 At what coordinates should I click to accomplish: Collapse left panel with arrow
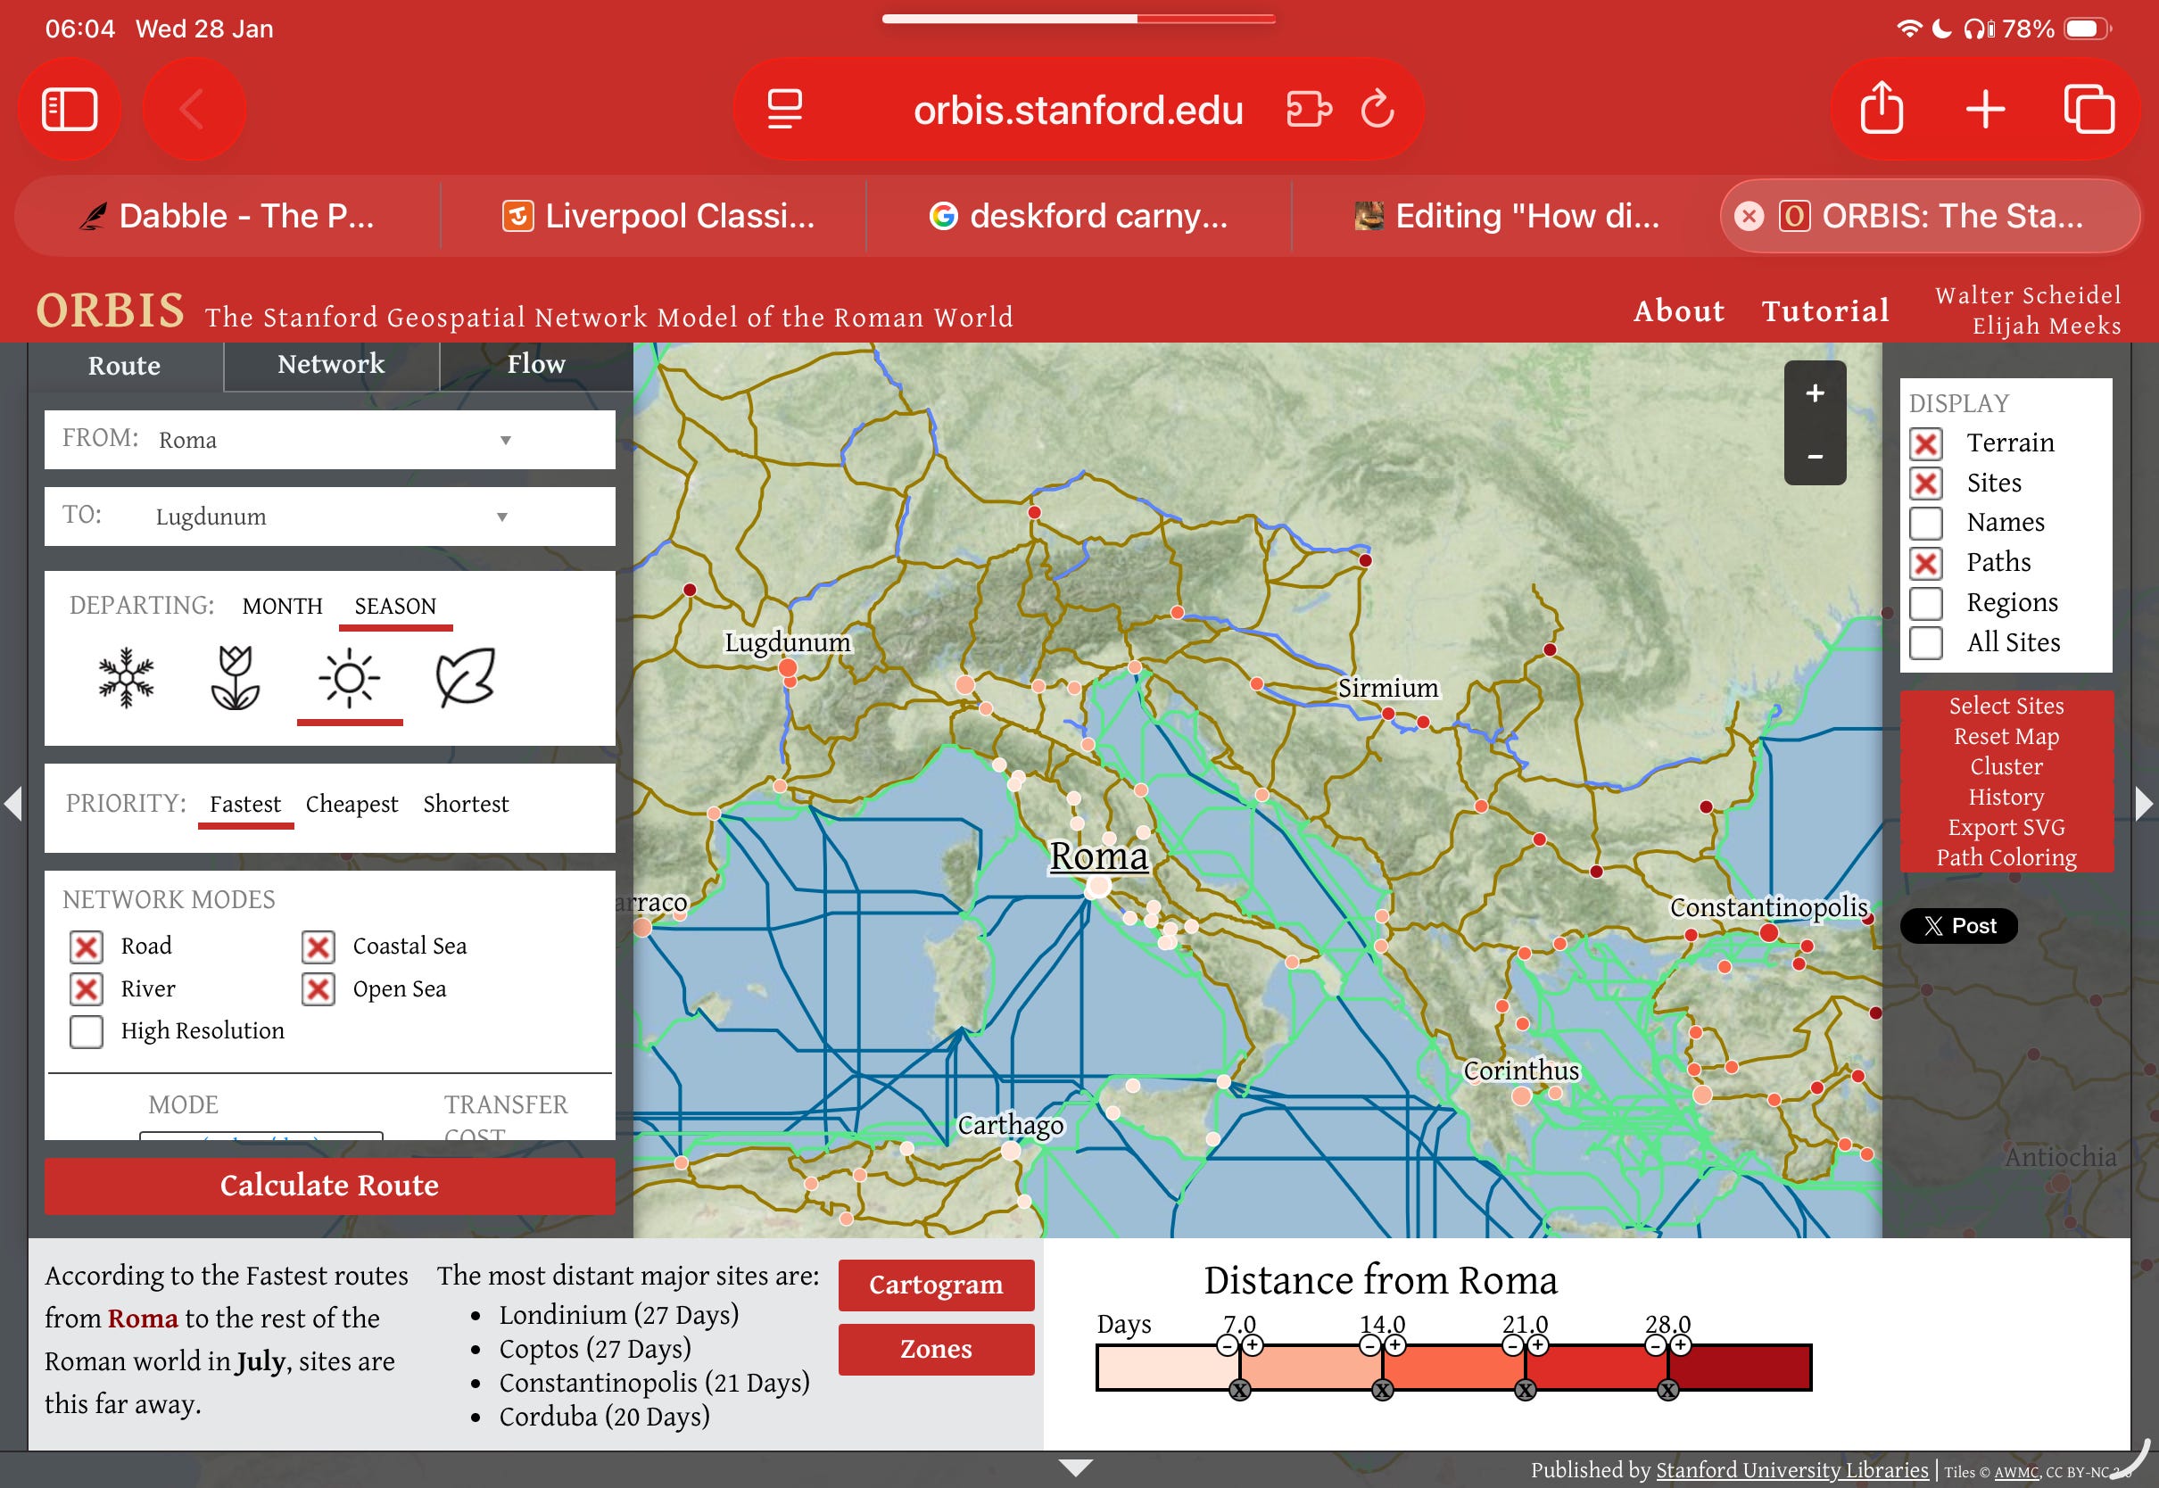(x=13, y=804)
